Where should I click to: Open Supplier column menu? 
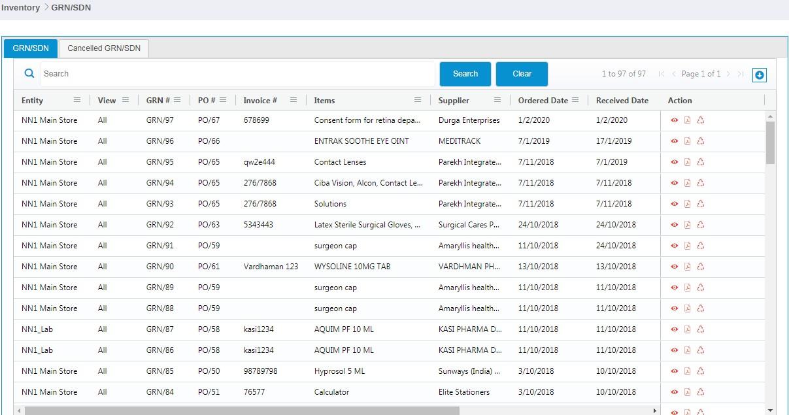click(x=497, y=100)
